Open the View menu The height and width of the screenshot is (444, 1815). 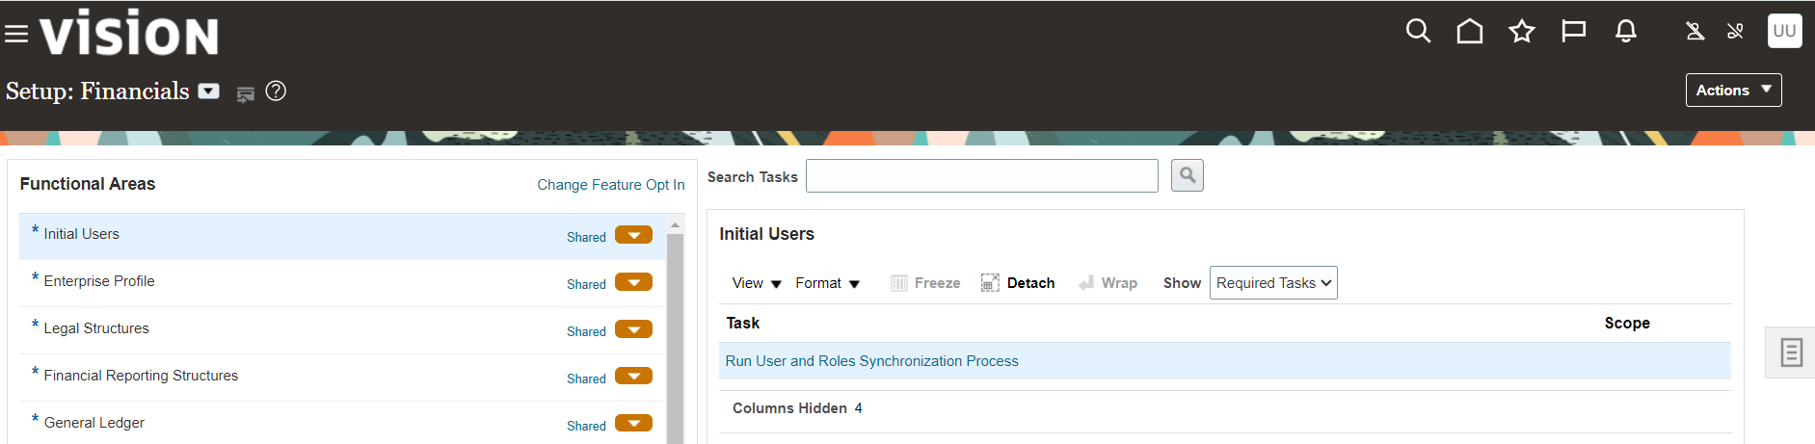point(756,283)
